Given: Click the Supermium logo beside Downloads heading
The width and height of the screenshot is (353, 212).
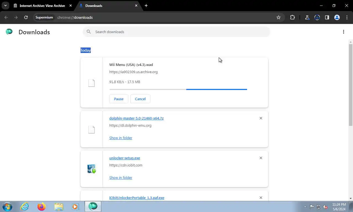Looking at the screenshot, I should click(9, 32).
